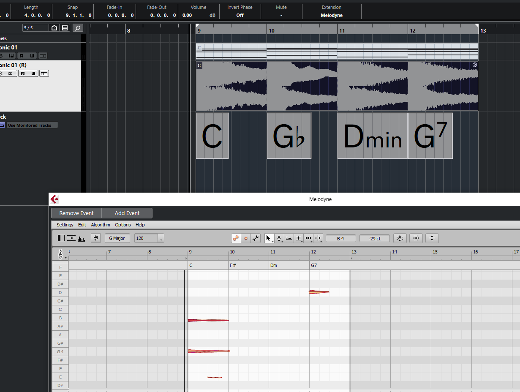The width and height of the screenshot is (520, 392).
Task: Click the Remove Event button
Action: pos(76,213)
